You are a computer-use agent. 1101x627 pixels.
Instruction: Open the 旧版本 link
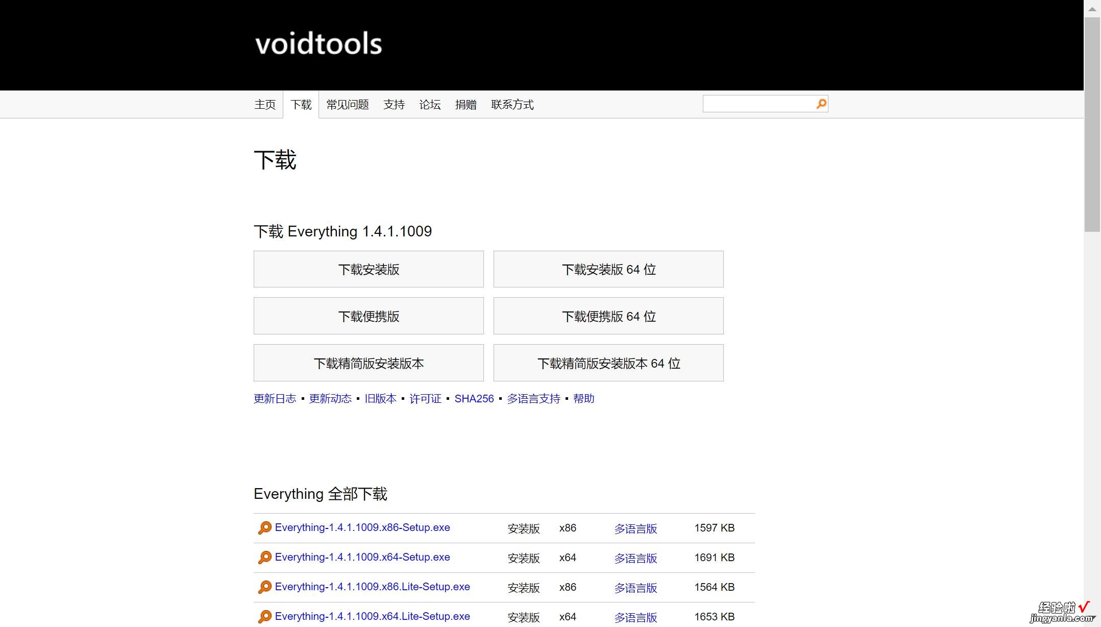pyautogui.click(x=380, y=399)
